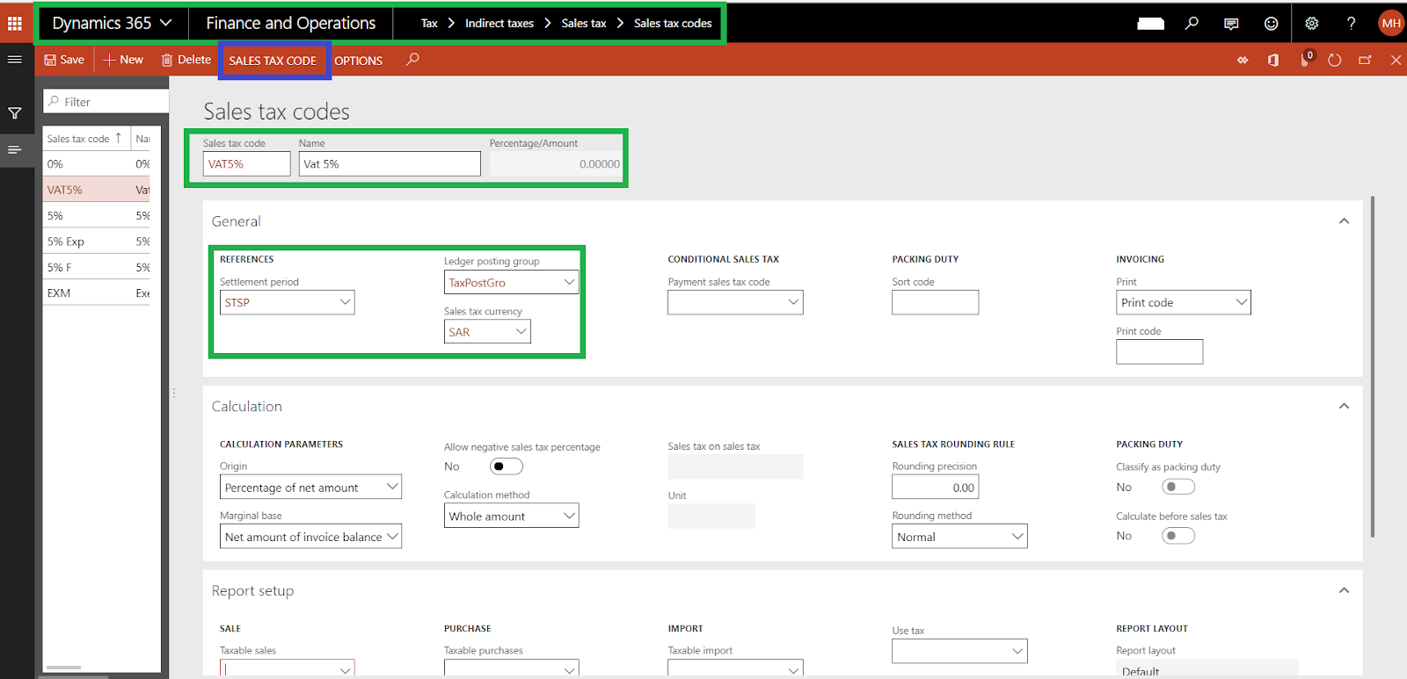Click the Delete button
Image resolution: width=1407 pixels, height=679 pixels.
coord(186,60)
